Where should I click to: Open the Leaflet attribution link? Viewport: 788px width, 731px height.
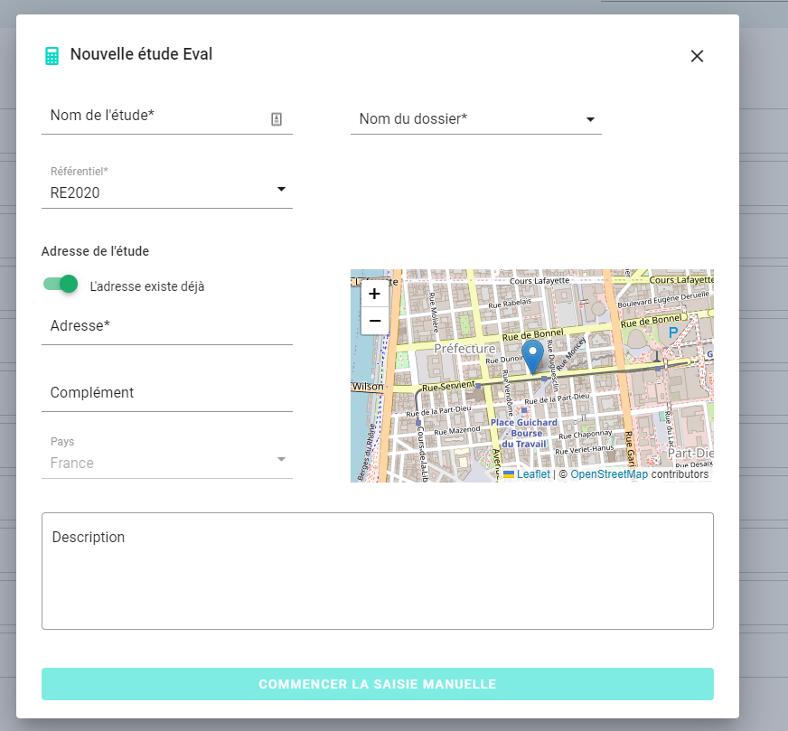click(533, 474)
